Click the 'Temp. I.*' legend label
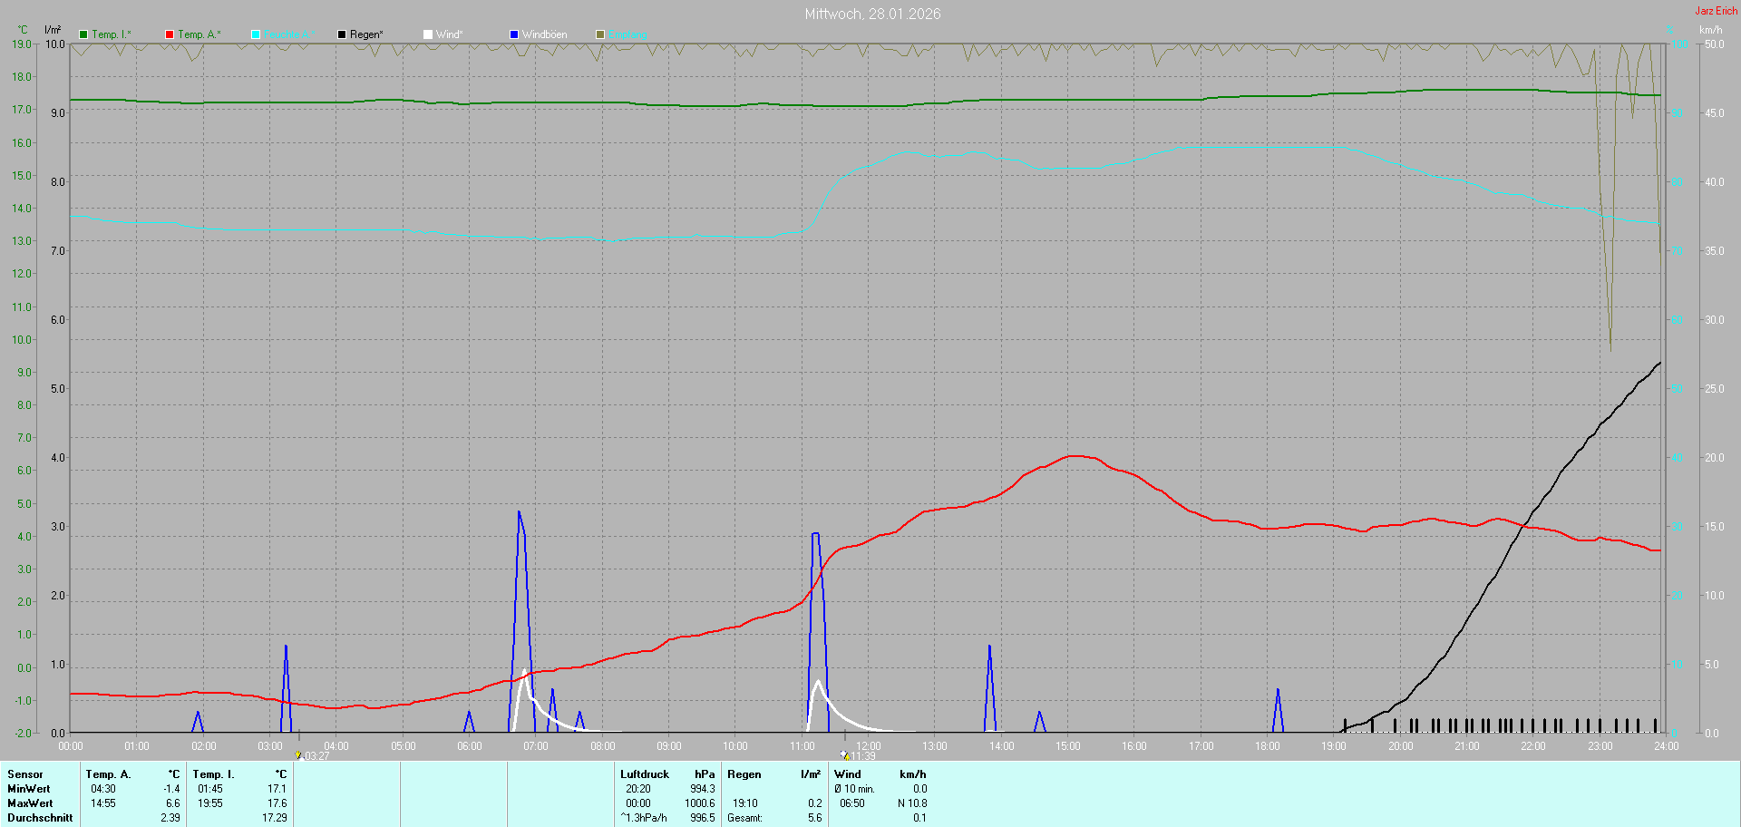This screenshot has height=827, width=1741. [x=112, y=34]
